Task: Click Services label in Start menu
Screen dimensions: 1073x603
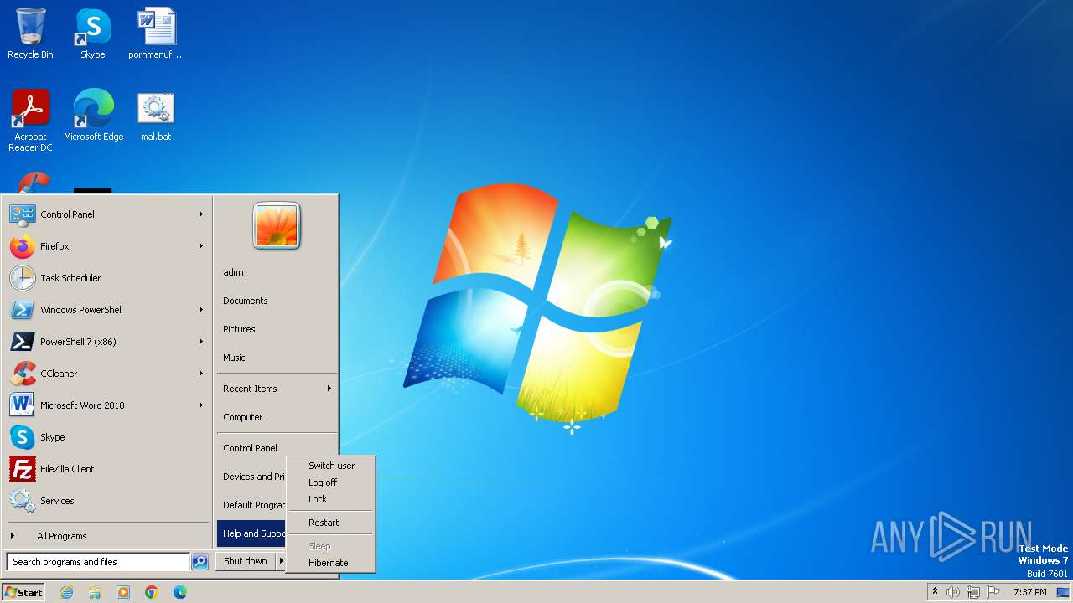Action: tap(57, 501)
